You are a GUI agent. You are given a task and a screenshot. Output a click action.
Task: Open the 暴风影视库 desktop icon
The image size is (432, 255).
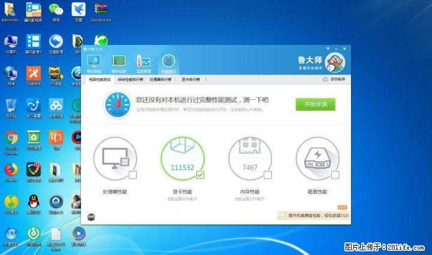[34, 12]
